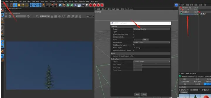Click the last red Redshift toolbar icon
Image resolution: width=211 pixels, height=98 pixels.
pos(102,5)
